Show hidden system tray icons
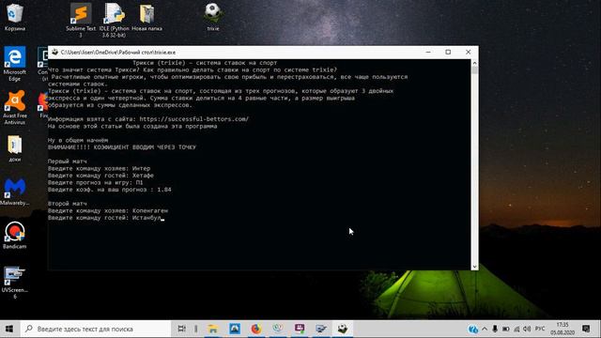 tap(485, 330)
